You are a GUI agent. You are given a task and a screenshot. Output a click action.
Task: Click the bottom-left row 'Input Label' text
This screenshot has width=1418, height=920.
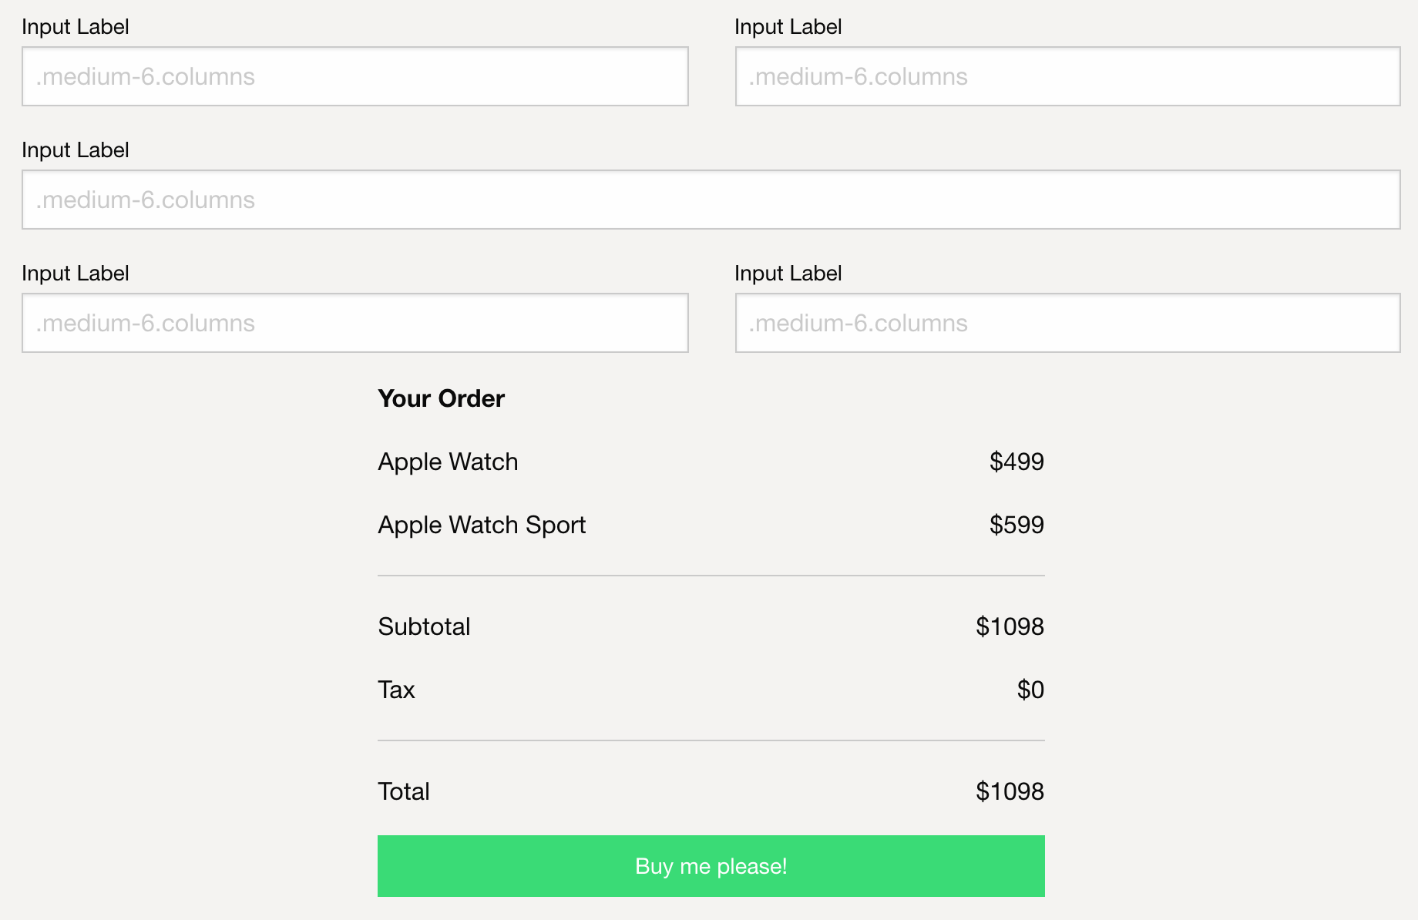click(76, 274)
